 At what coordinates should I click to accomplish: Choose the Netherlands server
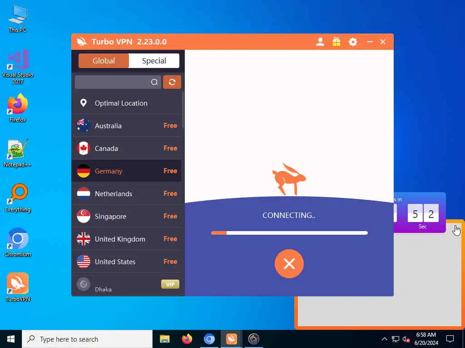pyautogui.click(x=127, y=193)
